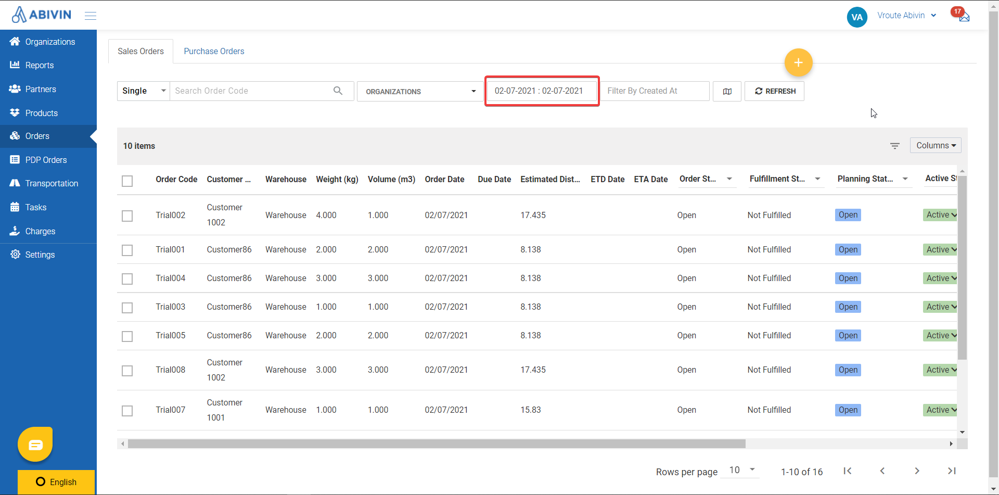Click the yellow plus add order button
Viewport: 999px width, 495px height.
pyautogui.click(x=798, y=62)
